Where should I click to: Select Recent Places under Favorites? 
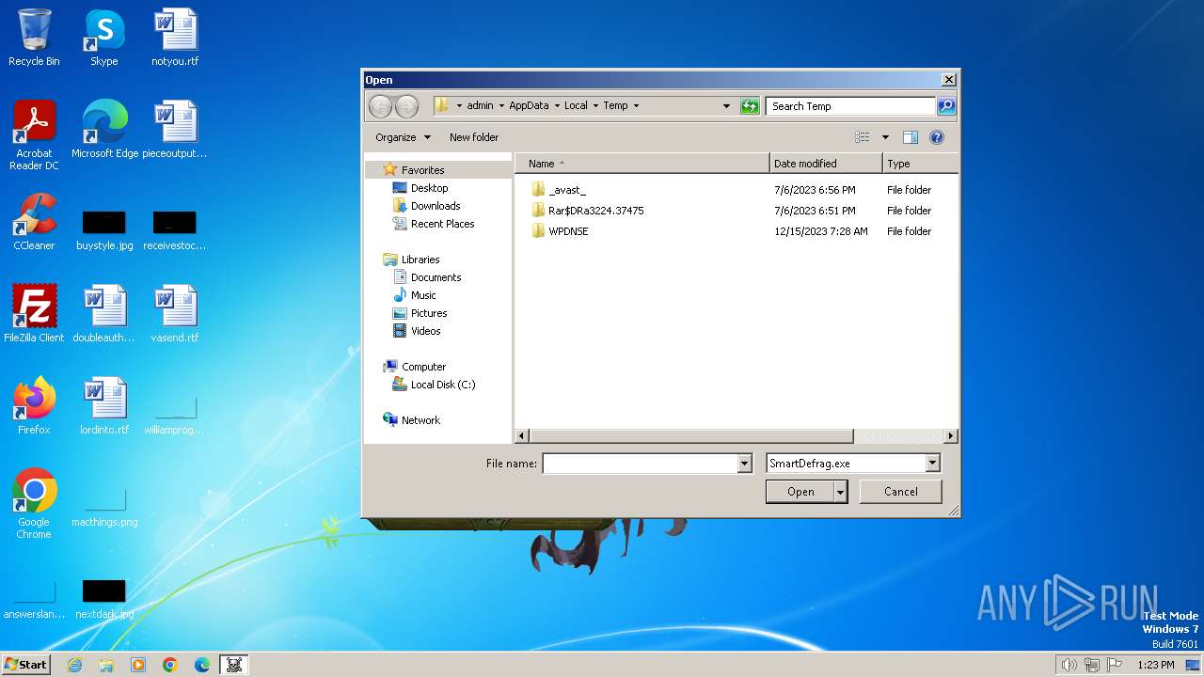(442, 224)
